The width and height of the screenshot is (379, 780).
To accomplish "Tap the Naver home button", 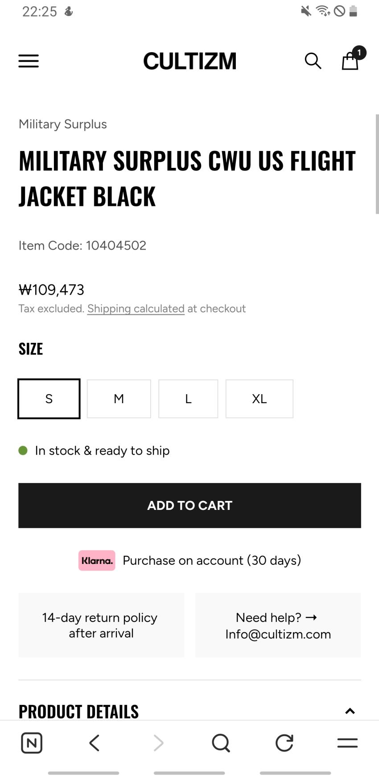I will point(32,743).
